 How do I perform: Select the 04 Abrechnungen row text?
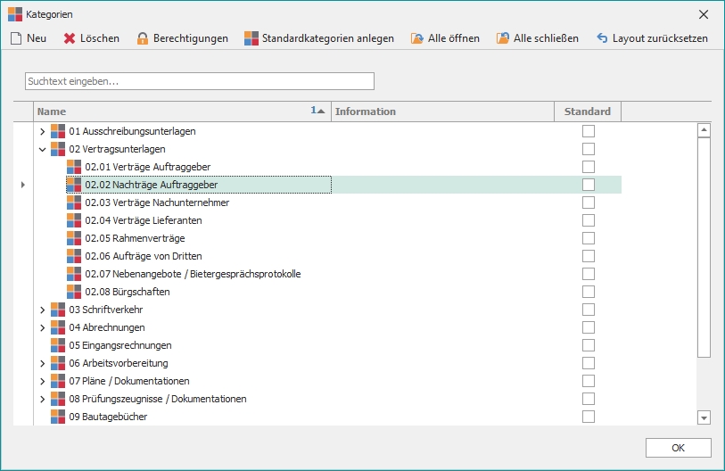tap(107, 327)
